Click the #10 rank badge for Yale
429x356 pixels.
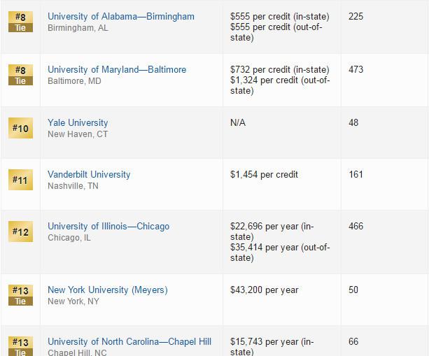[x=20, y=129]
